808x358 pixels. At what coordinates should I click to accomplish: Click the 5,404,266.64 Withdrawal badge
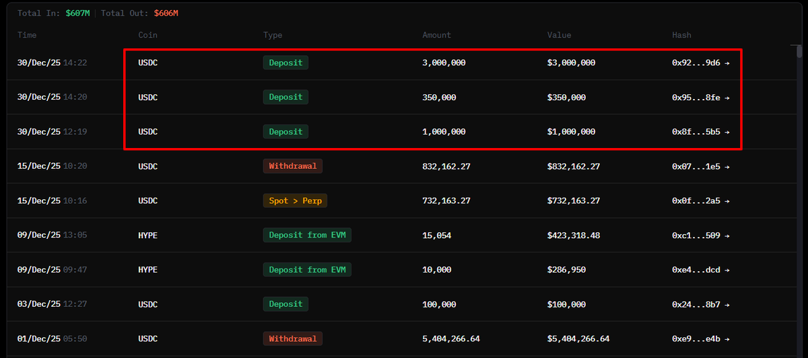293,338
